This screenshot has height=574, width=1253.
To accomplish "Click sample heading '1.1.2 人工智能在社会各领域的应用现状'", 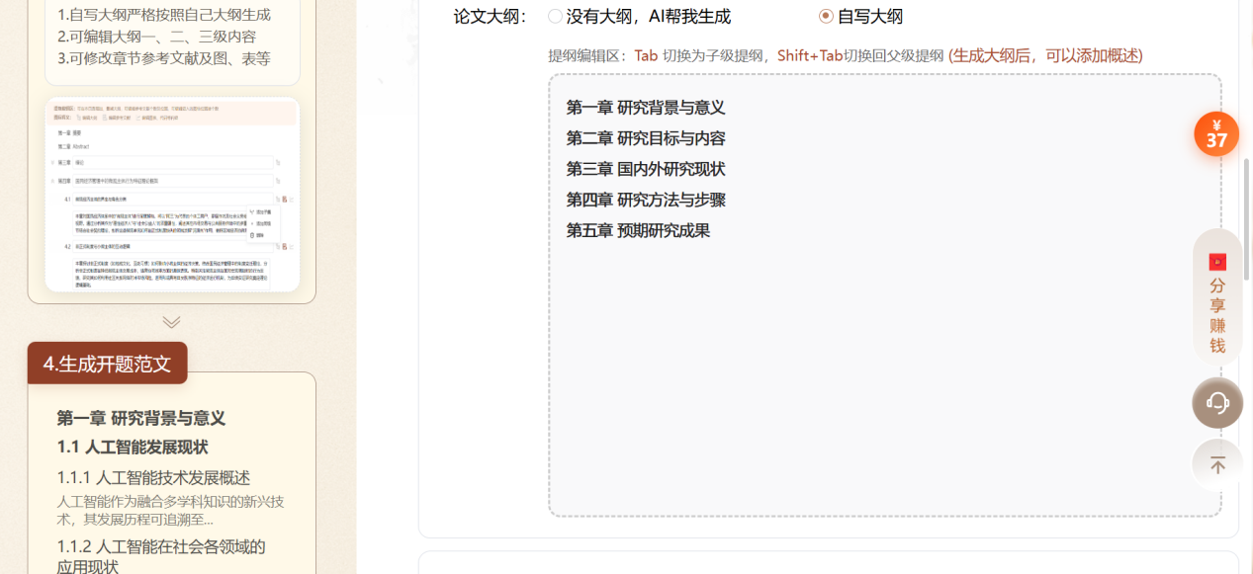I will point(161,556).
